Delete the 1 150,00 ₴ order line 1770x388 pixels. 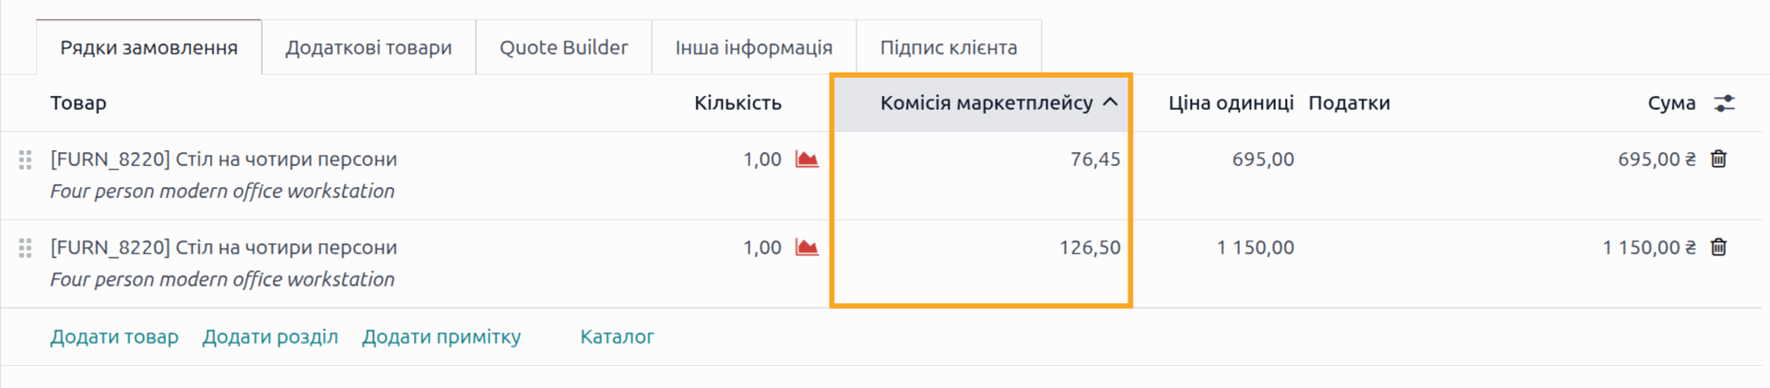pyautogui.click(x=1718, y=248)
